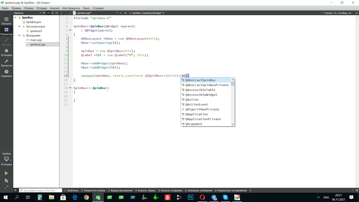Open the 2 Результаты поиска pane
The image size is (359, 202).
93,190
